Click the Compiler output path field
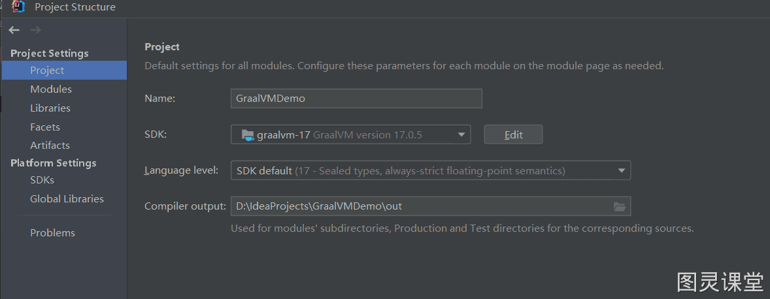This screenshot has height=299, width=770. click(x=431, y=206)
